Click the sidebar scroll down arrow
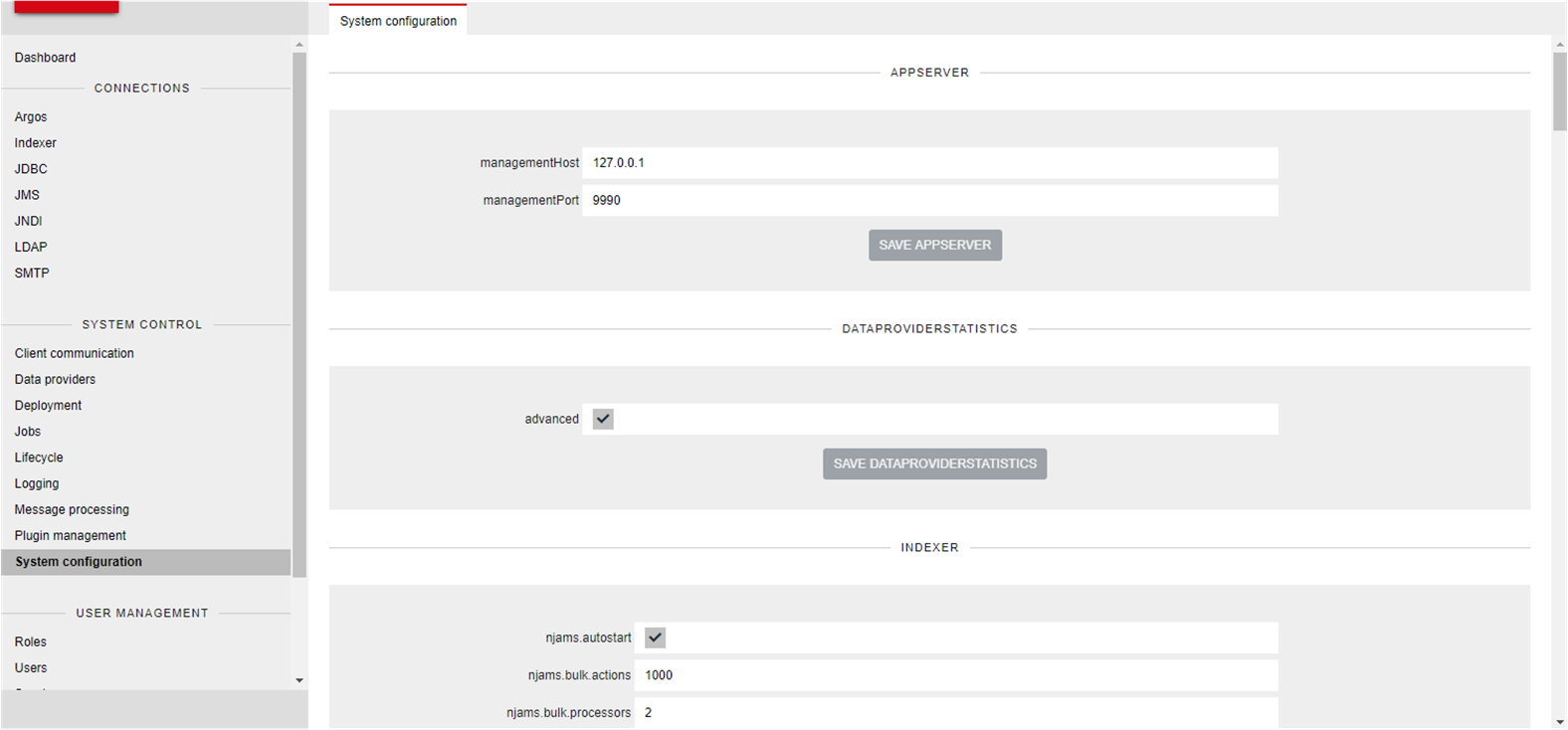Viewport: 1568px width, 730px height. tap(299, 681)
